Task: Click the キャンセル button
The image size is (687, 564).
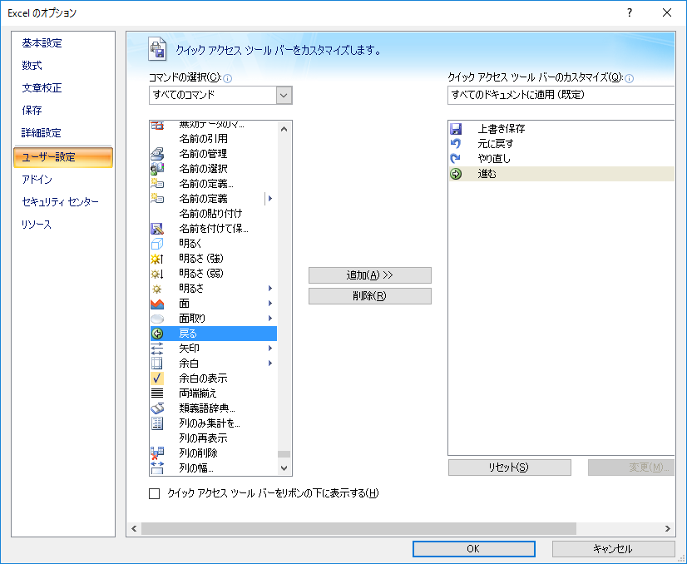Action: [x=613, y=549]
